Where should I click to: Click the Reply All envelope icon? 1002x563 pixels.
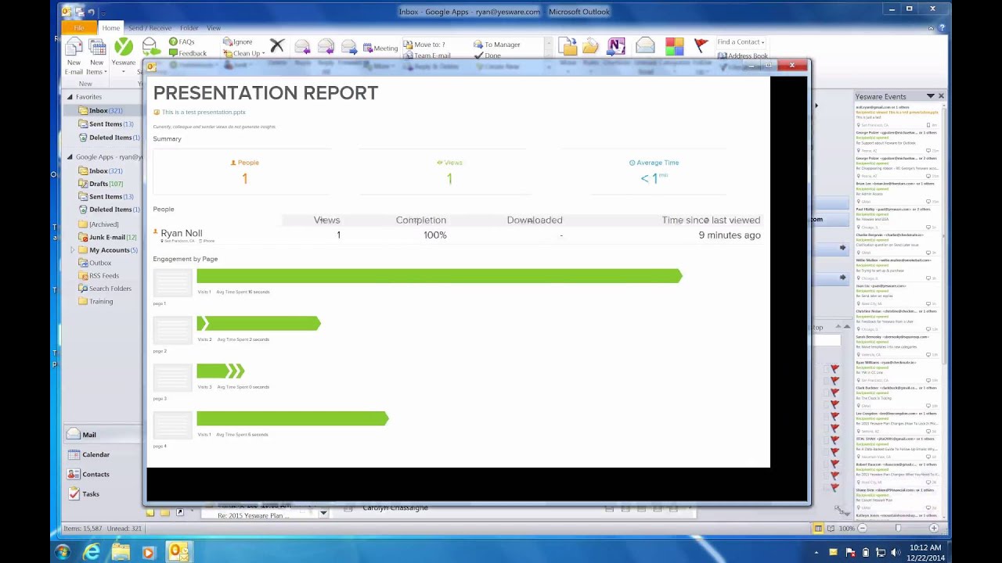326,48
